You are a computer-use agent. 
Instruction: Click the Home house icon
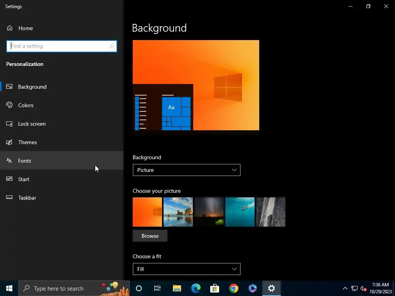10,28
